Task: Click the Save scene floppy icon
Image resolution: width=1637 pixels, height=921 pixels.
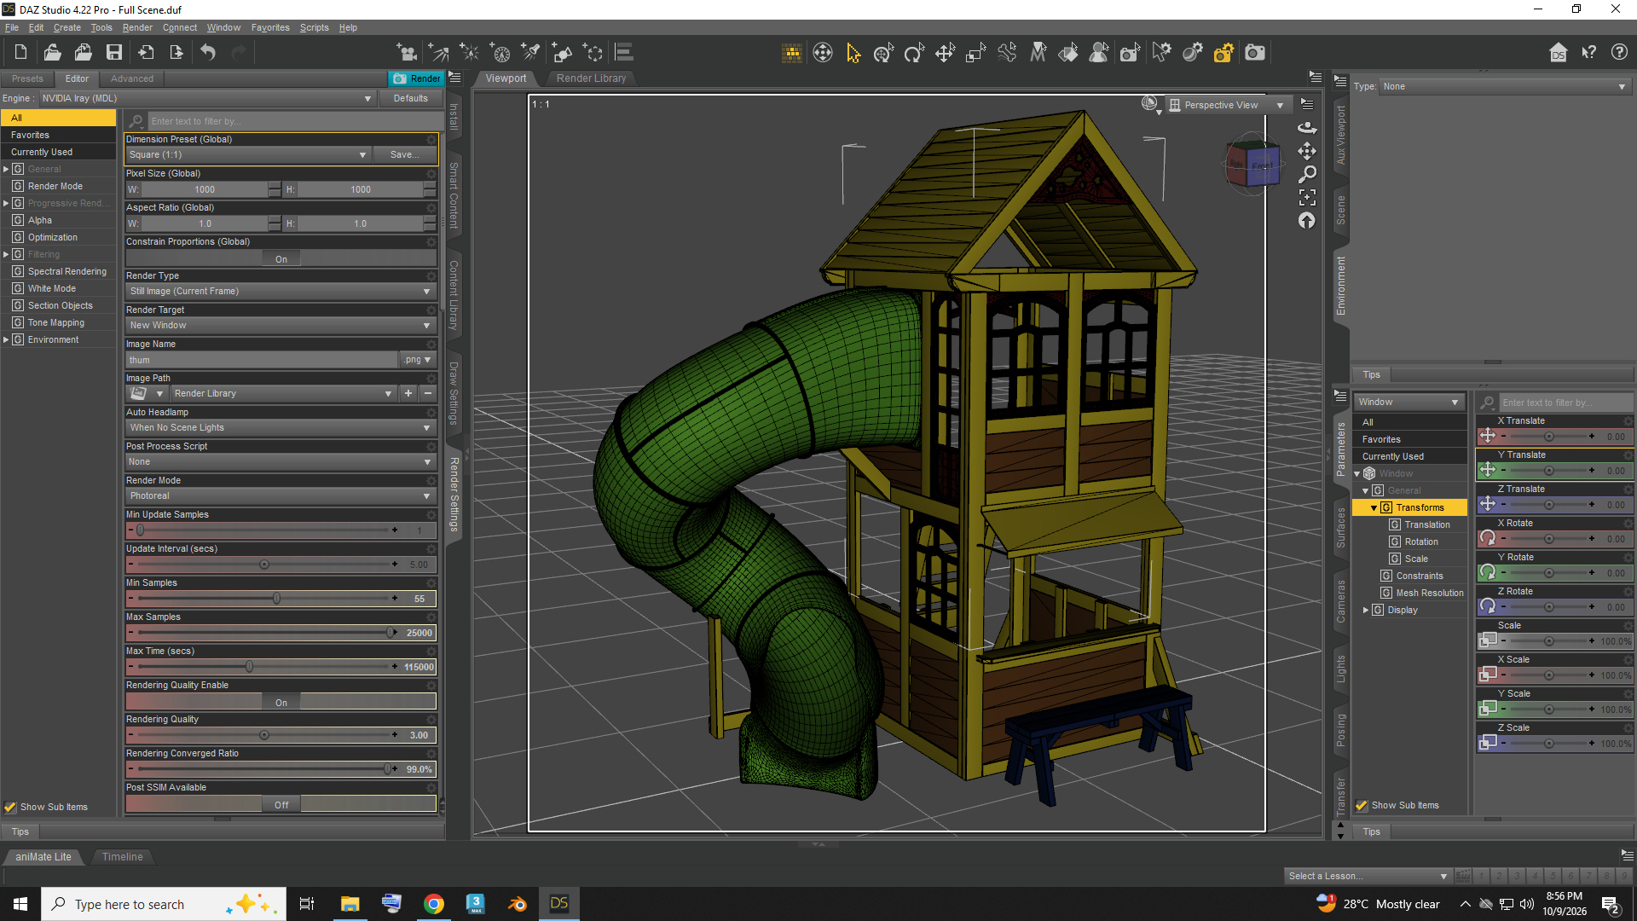Action: 113,53
